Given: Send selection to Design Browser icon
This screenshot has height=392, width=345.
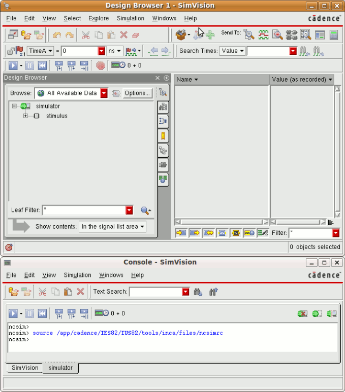Looking at the screenshot, I should coord(249,35).
